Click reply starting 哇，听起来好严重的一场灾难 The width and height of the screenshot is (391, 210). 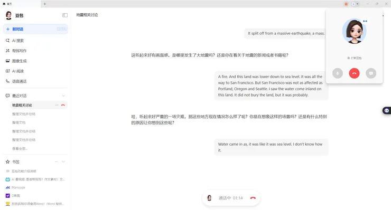pyautogui.click(x=229, y=120)
